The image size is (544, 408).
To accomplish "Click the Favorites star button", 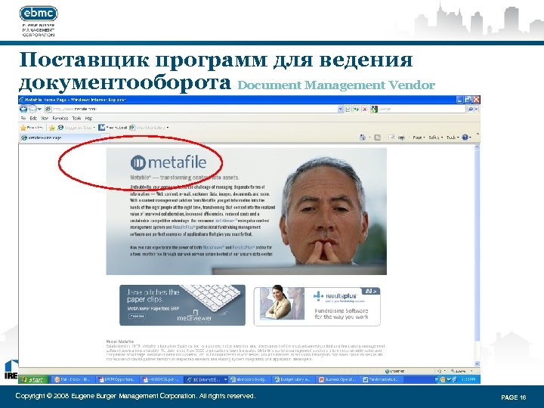I will pos(32,128).
